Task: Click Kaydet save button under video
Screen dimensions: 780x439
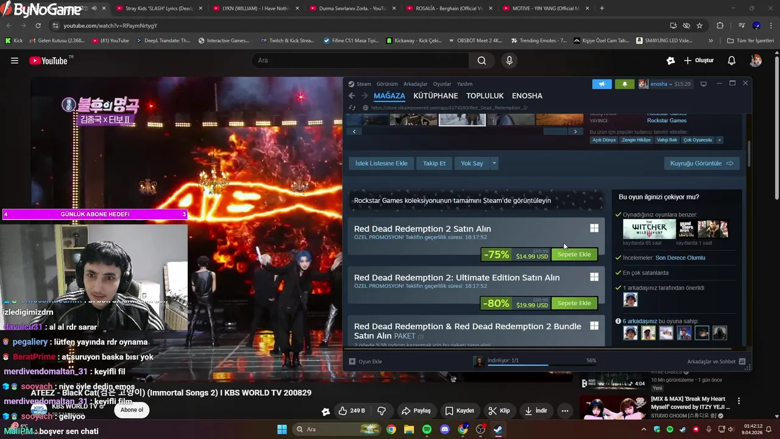Action: point(459,411)
